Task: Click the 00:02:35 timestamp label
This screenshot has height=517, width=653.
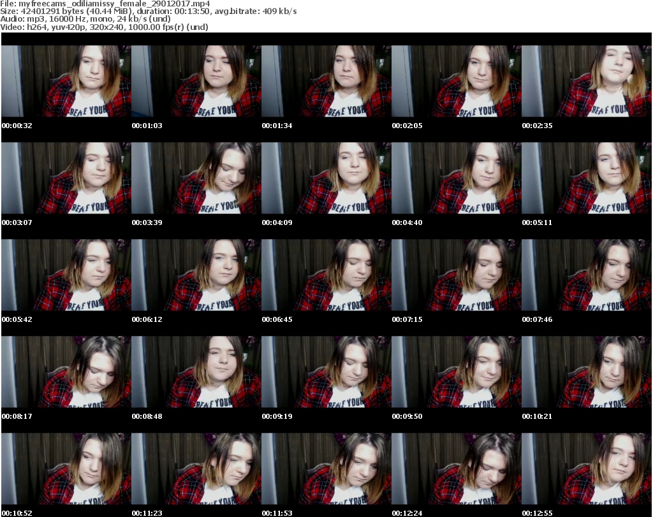Action: [x=537, y=126]
